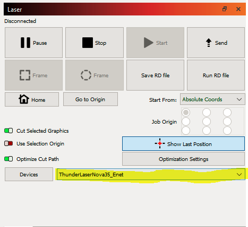This screenshot has height=227, width=248.
Task: Click the Run RD file button
Action: pos(216,75)
